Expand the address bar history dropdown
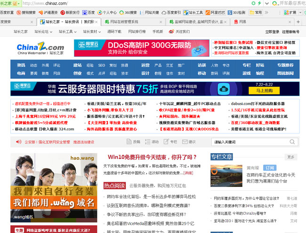306x233 pixels. (267, 3)
